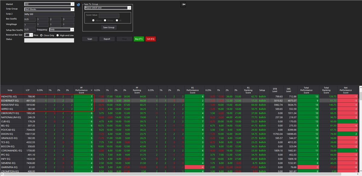Click the LCP value 15617.50
The image size is (362, 176).
pos(30,134)
